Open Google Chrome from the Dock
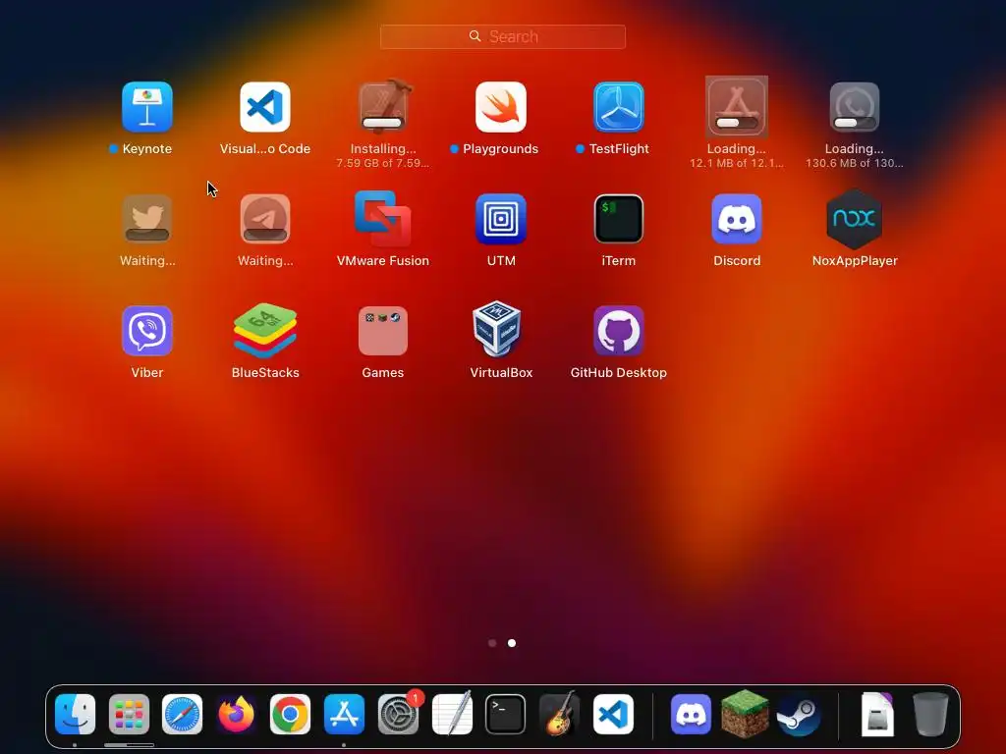 tap(290, 715)
